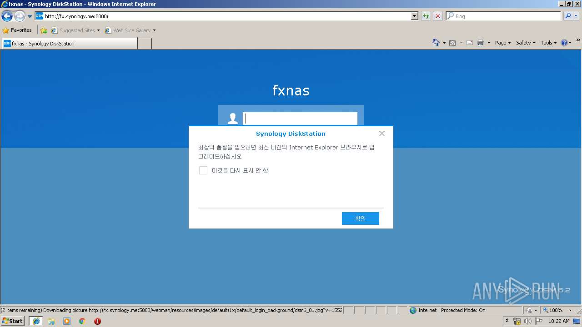Viewport: 582px width, 327px height.
Task: Click the volume speaker tray icon
Action: click(x=527, y=321)
